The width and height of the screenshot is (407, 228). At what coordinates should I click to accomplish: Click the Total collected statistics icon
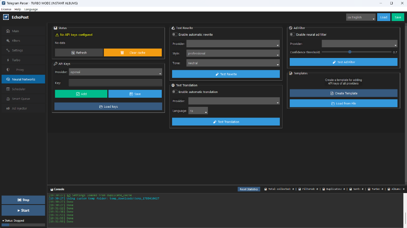[x=266, y=189]
